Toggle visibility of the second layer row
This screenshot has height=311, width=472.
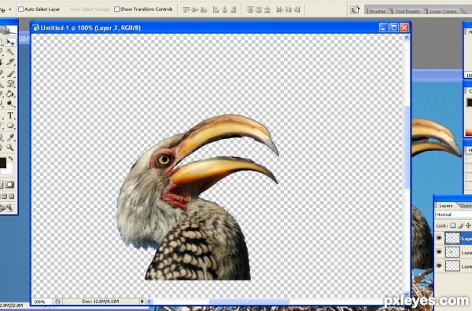439,252
